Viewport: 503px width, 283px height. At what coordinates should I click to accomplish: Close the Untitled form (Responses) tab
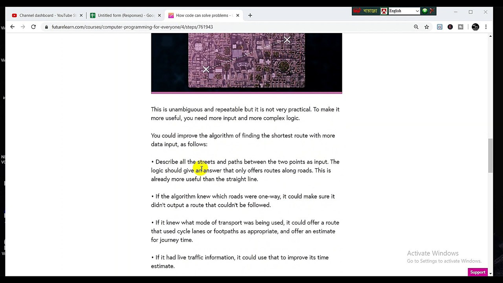coord(160,15)
